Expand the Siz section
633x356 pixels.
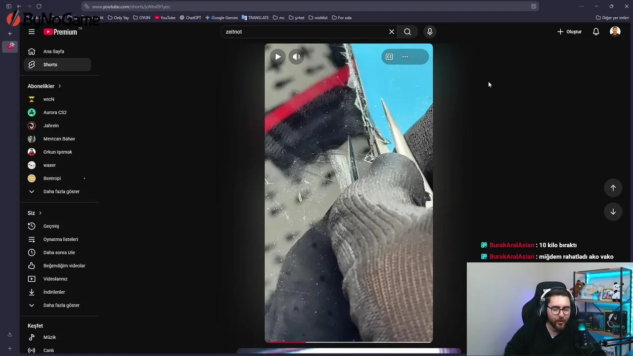(35, 213)
